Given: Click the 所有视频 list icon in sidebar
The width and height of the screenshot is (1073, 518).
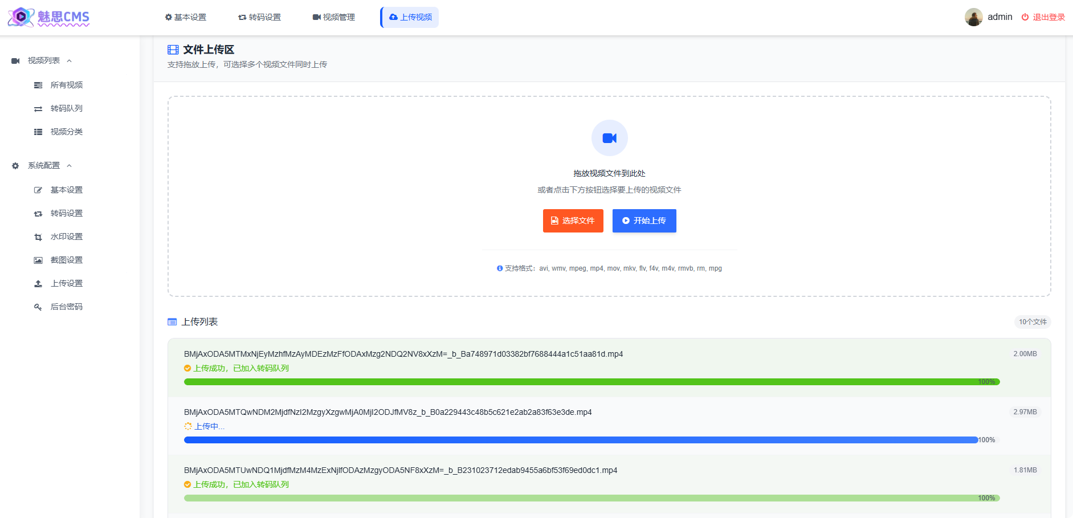Looking at the screenshot, I should (38, 85).
